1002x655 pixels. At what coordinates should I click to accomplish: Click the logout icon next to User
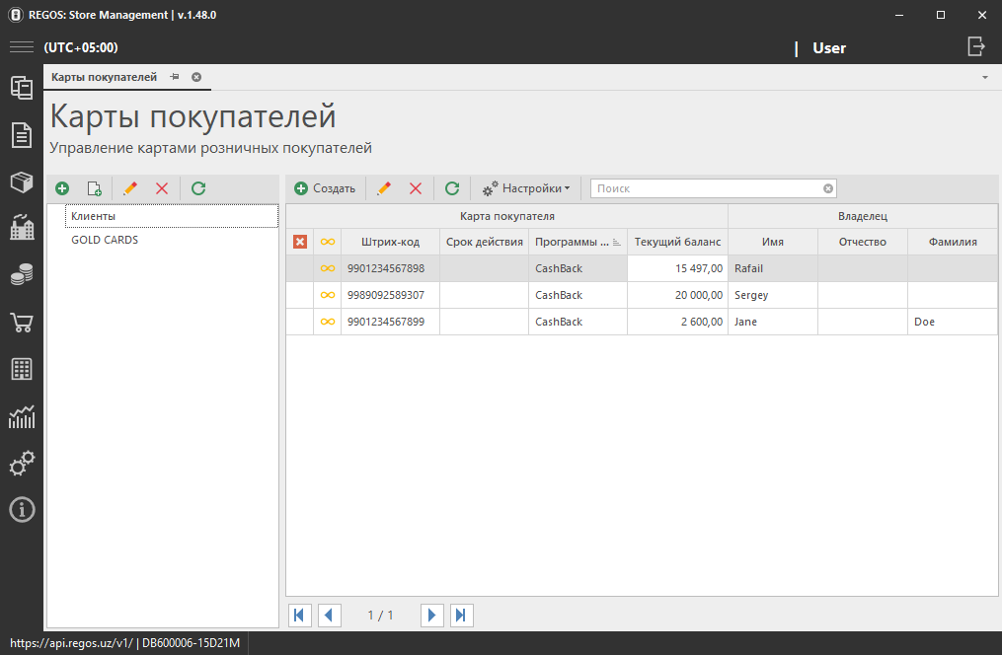pos(975,46)
